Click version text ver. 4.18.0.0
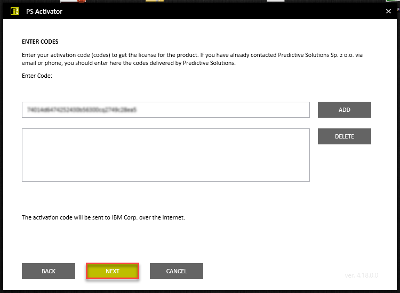400x293 pixels. pos(361,275)
